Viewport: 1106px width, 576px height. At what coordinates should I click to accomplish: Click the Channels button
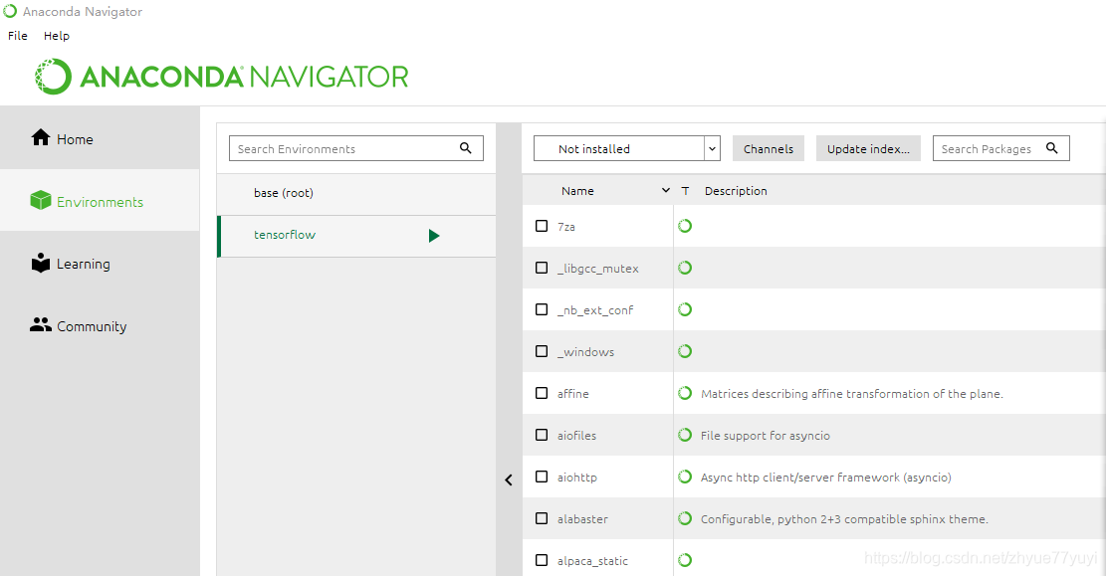coord(769,148)
